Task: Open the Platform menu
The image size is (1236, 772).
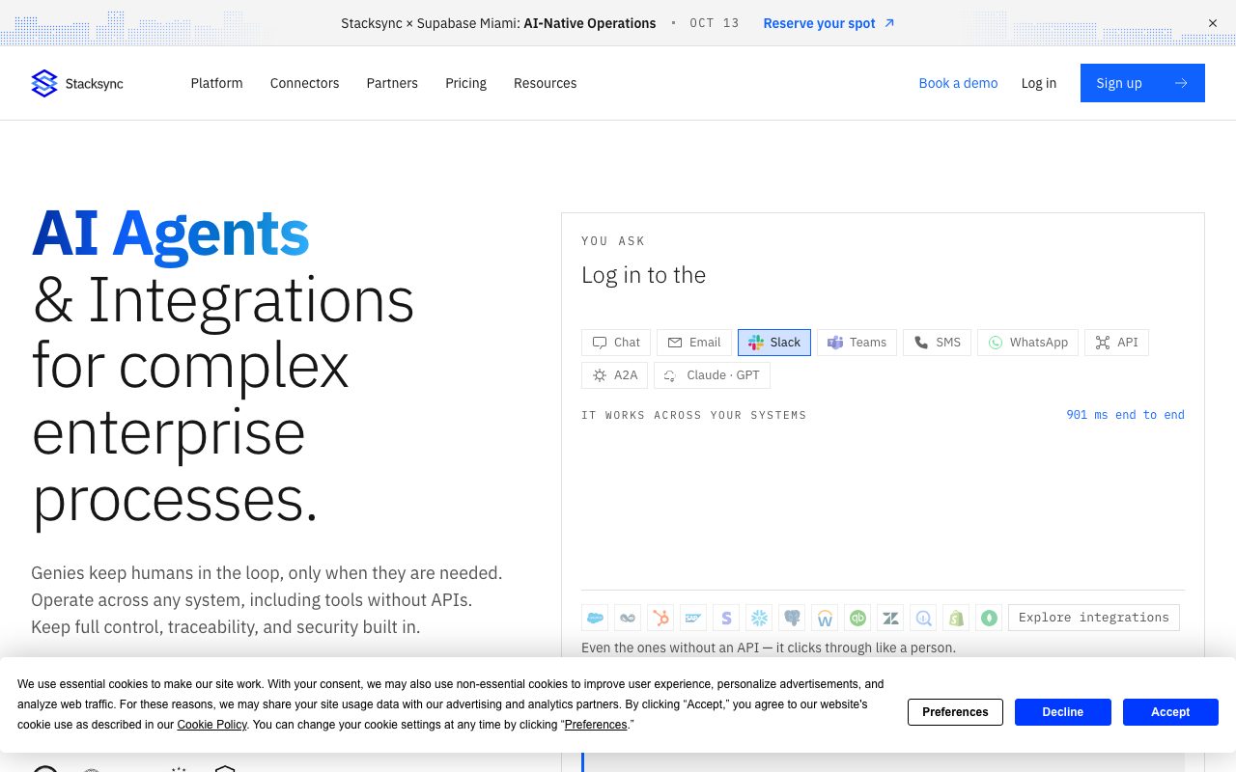Action: click(217, 83)
